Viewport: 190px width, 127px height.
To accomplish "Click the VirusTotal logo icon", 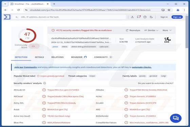I will tap(7, 17).
